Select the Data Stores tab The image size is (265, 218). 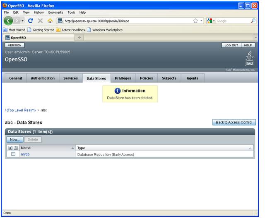[x=96, y=78]
